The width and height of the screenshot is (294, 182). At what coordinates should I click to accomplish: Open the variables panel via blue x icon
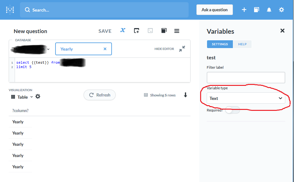123,30
